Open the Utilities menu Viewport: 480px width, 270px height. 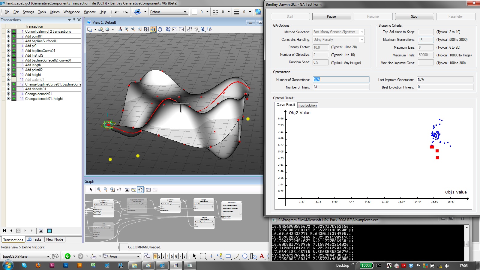[55, 12]
